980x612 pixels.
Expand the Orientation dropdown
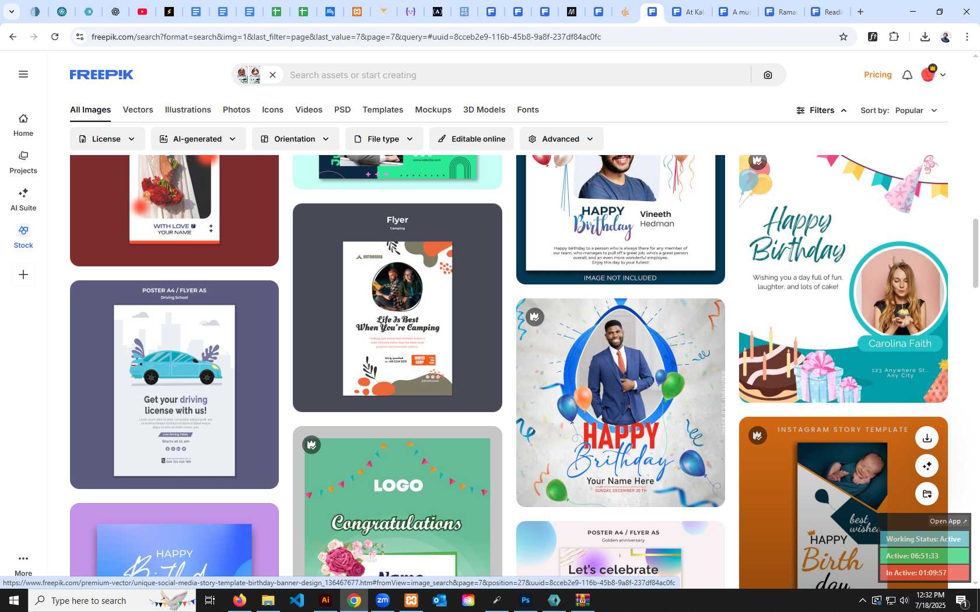pos(295,139)
